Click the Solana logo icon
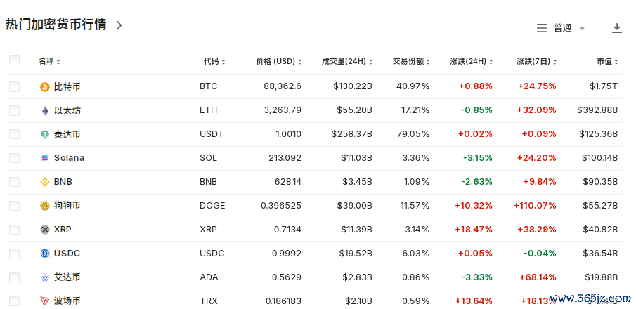 [45, 158]
